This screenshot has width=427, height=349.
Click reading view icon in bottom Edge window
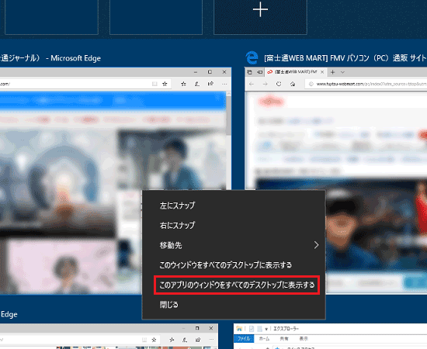pyautogui.click(x=144, y=340)
